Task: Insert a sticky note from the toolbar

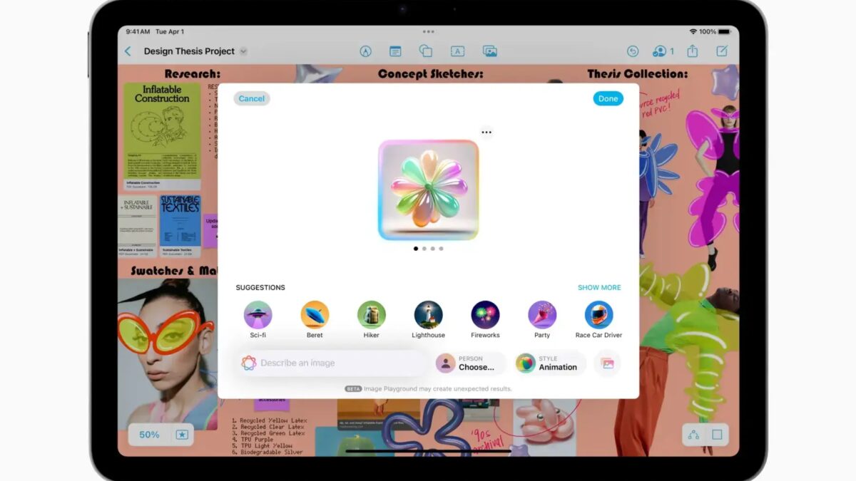Action: (394, 51)
